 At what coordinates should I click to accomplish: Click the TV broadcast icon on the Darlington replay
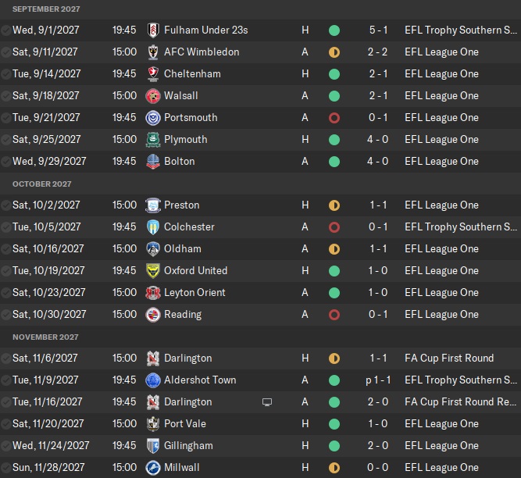[x=267, y=402]
